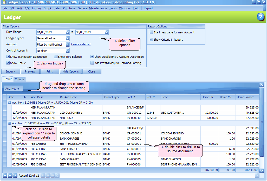Open the end date 30/09/2009 dropdown
The height and width of the screenshot is (181, 267).
(106, 32)
